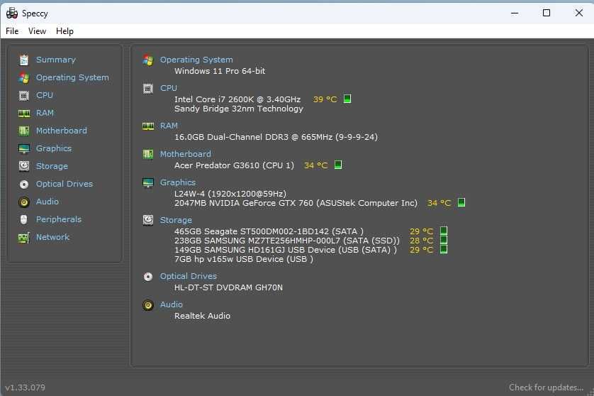This screenshot has height=396, width=594.
Task: Open the Help menu
Action: [65, 31]
